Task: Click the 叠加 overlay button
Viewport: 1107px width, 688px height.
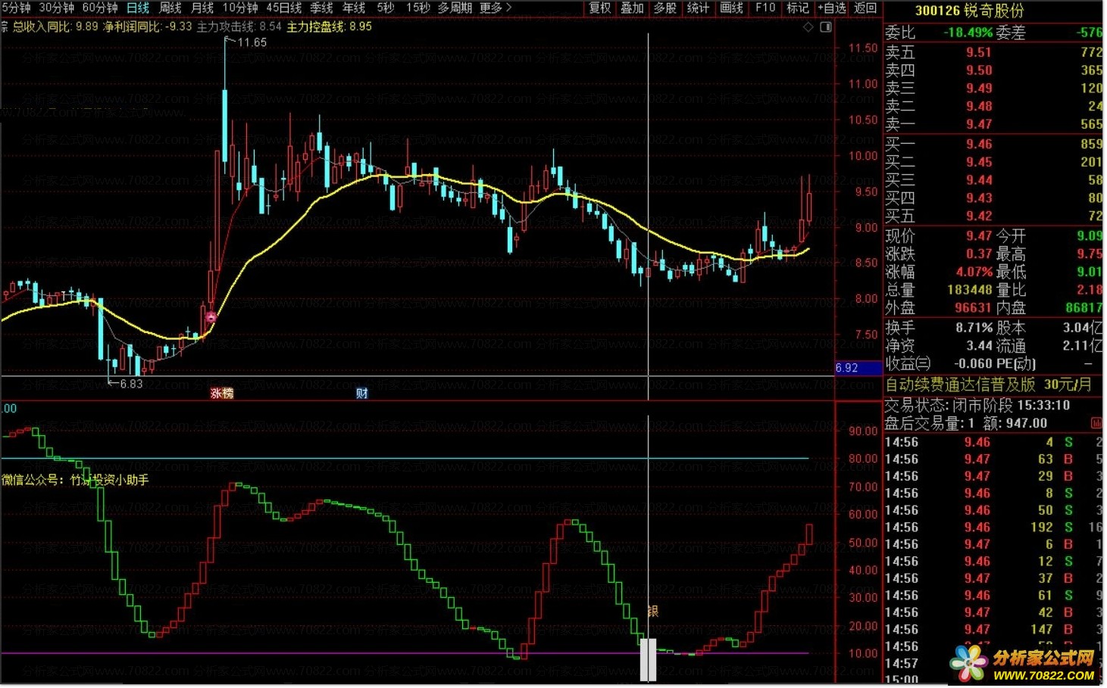Action: [632, 8]
